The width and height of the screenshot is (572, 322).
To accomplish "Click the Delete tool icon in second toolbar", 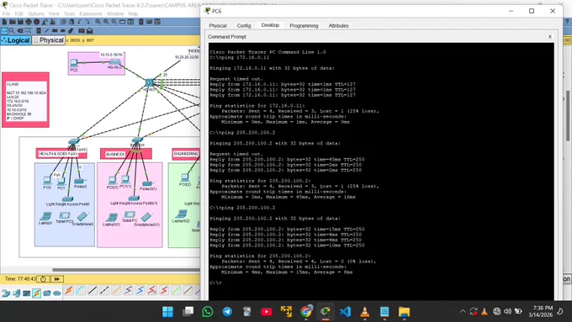I will (x=20, y=31).
